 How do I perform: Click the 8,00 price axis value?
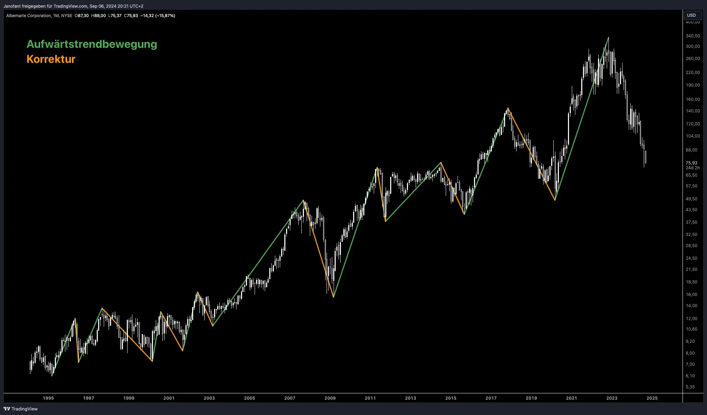[690, 353]
